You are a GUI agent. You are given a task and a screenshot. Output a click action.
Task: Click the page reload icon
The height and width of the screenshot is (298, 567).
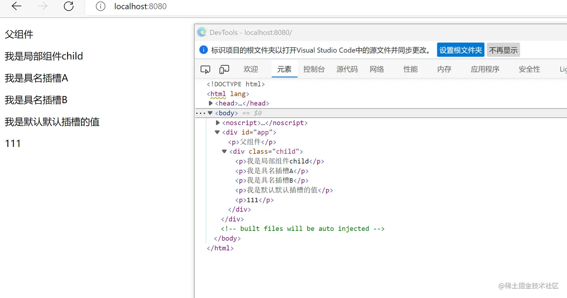click(68, 6)
